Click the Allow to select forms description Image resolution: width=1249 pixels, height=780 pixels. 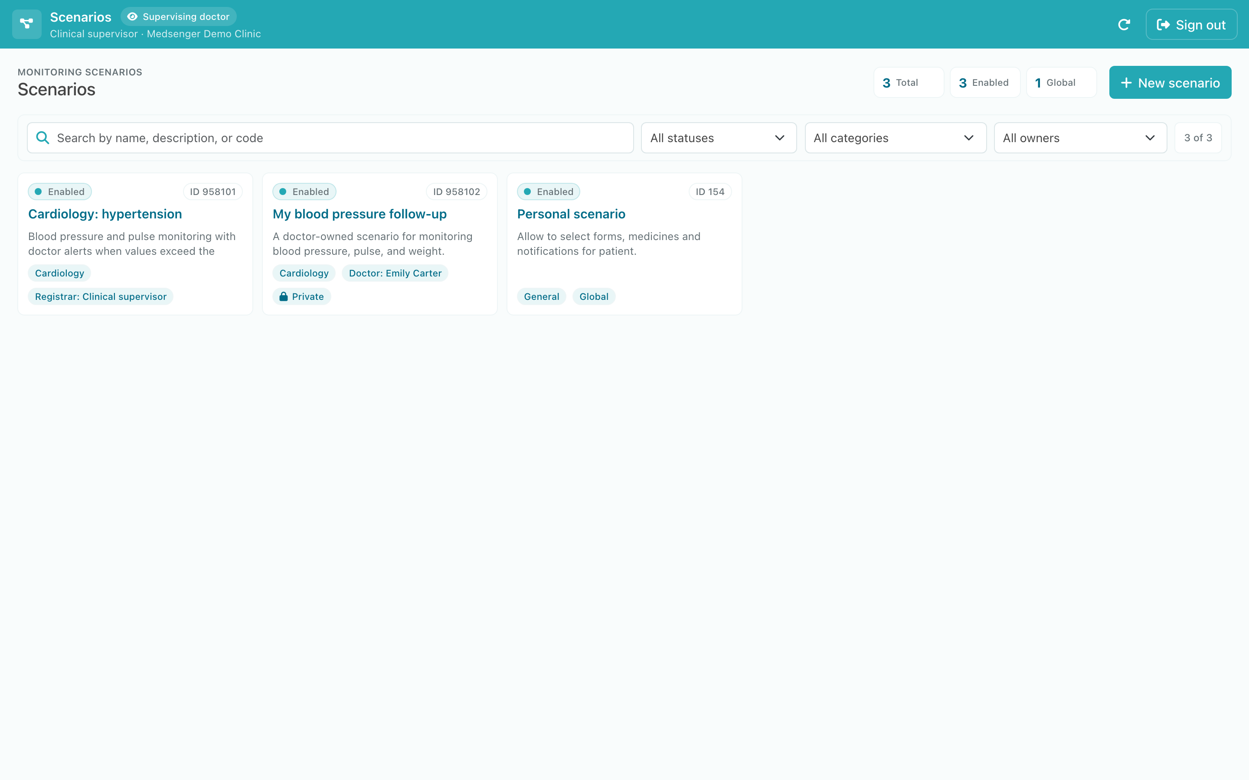point(608,244)
